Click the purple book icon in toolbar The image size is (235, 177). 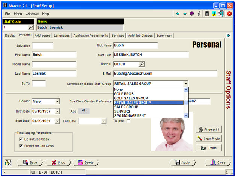[x=192, y=13]
